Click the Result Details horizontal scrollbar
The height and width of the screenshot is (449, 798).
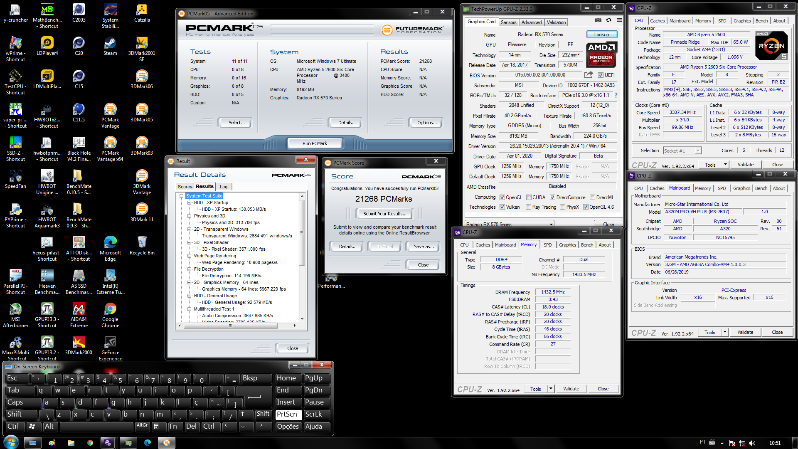click(231, 326)
